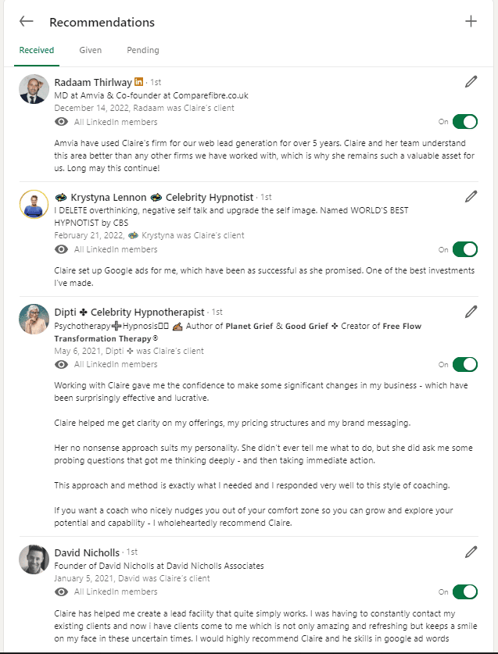
Task: Open Radaam Thirlway's profile name link
Action: coord(94,81)
